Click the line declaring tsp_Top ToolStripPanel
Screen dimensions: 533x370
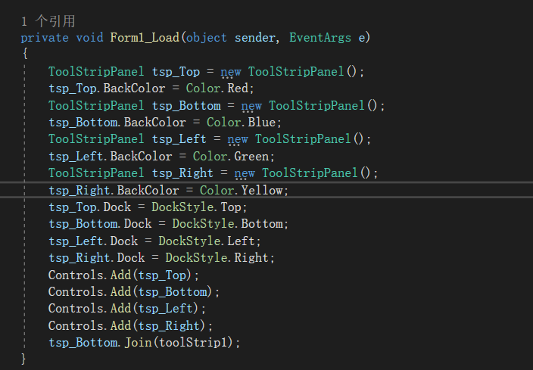[x=206, y=71]
